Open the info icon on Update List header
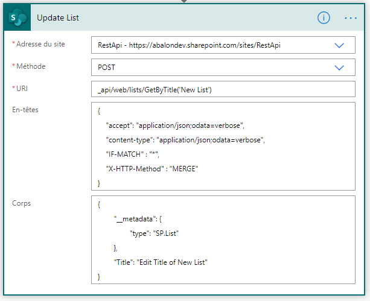The width and height of the screenshot is (370, 301). [x=324, y=18]
